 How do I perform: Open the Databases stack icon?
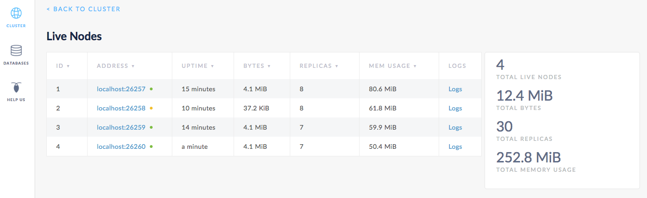pyautogui.click(x=16, y=51)
